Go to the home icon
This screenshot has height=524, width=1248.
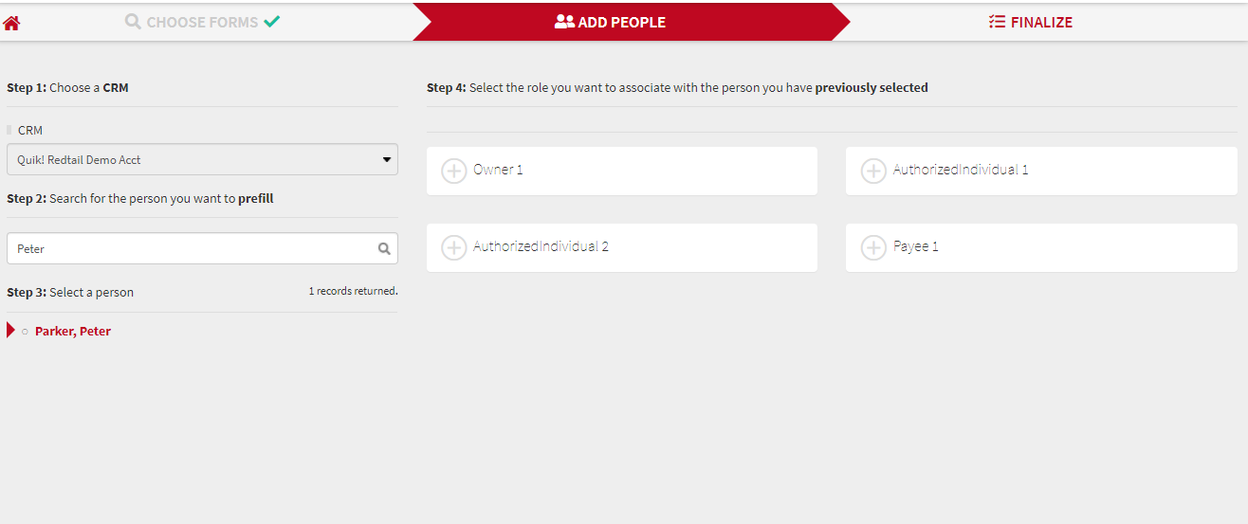[11, 23]
